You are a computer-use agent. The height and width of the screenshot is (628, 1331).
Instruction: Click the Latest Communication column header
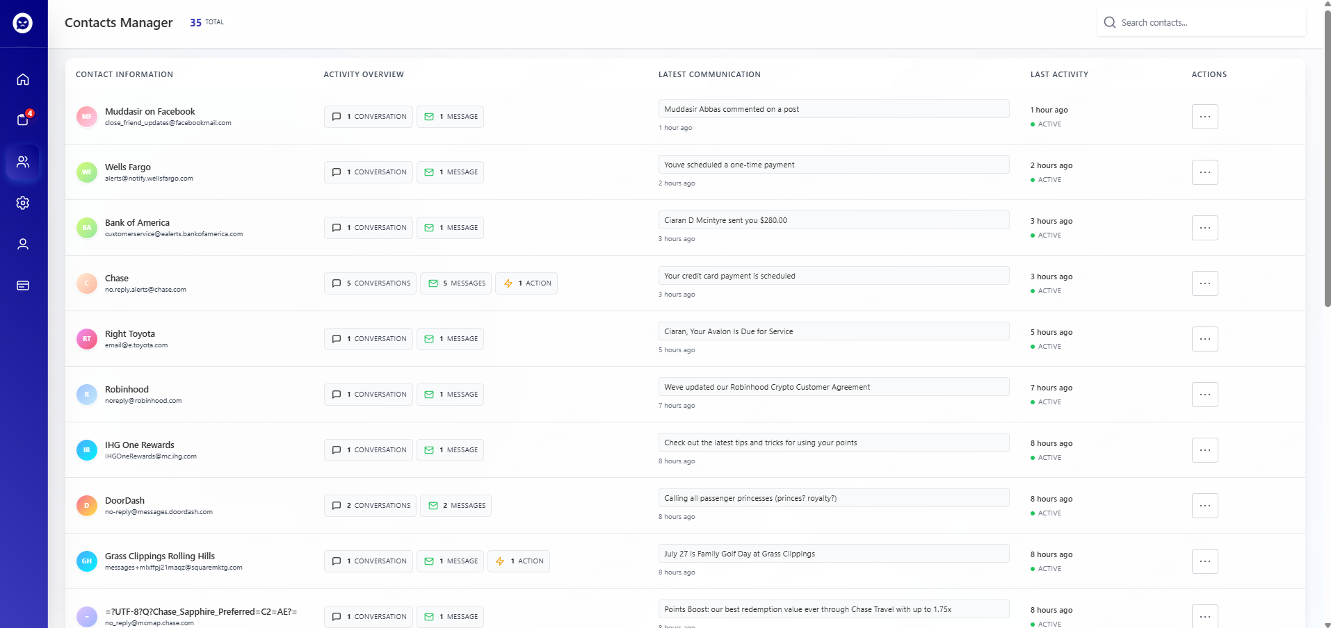[x=709, y=74]
